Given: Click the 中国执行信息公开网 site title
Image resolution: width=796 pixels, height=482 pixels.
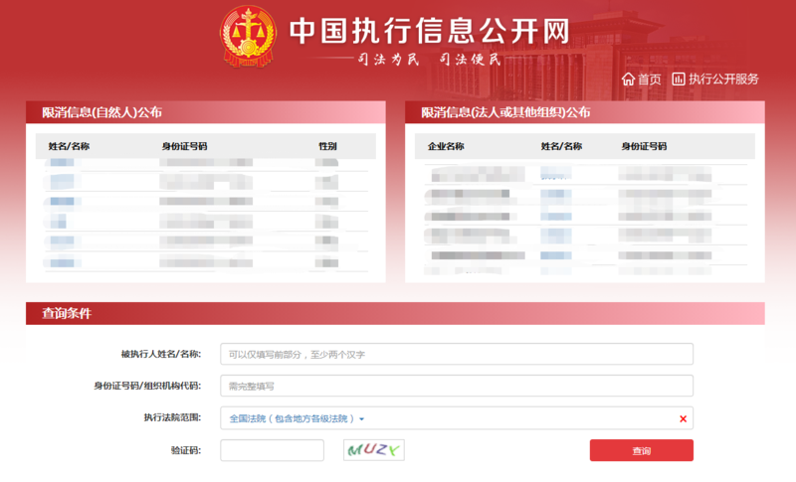Looking at the screenshot, I should (x=430, y=31).
